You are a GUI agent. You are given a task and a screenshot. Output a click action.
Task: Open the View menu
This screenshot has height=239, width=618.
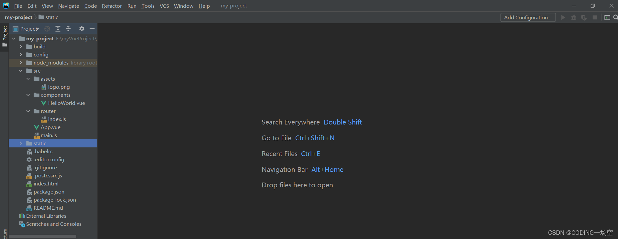pos(47,6)
